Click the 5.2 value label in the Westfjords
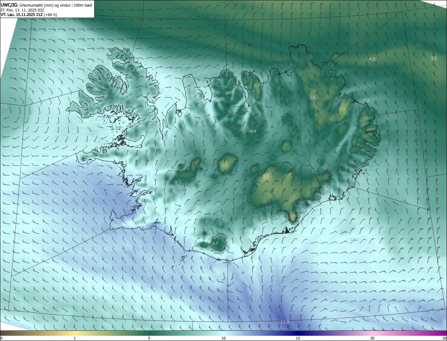This screenshot has width=447, height=341. click(132, 70)
